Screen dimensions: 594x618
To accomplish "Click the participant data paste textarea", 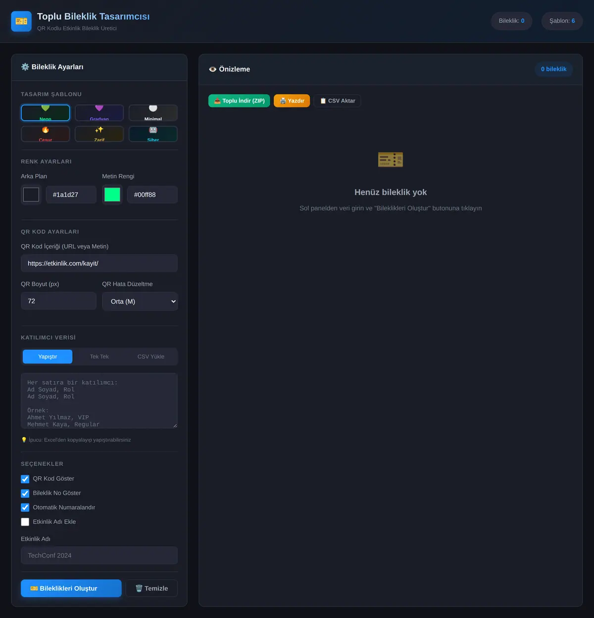I will pos(99,401).
